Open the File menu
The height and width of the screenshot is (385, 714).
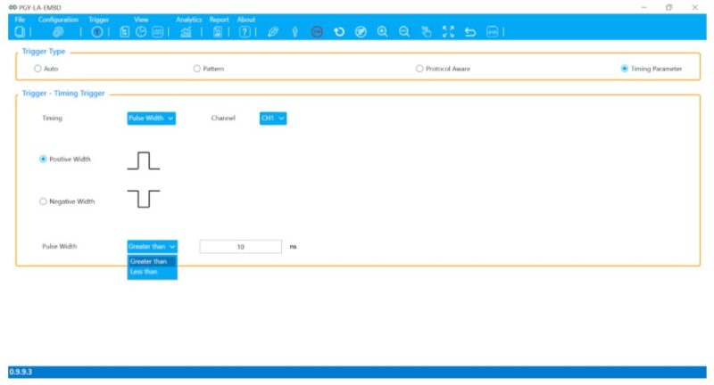tap(20, 19)
